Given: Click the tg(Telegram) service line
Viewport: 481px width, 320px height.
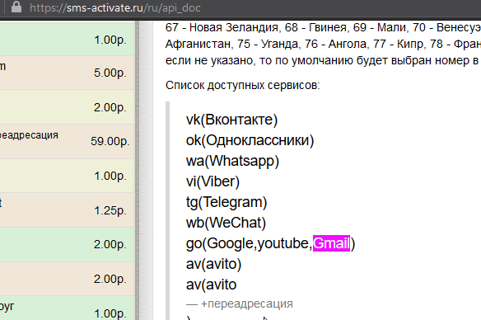Looking at the screenshot, I should [226, 202].
